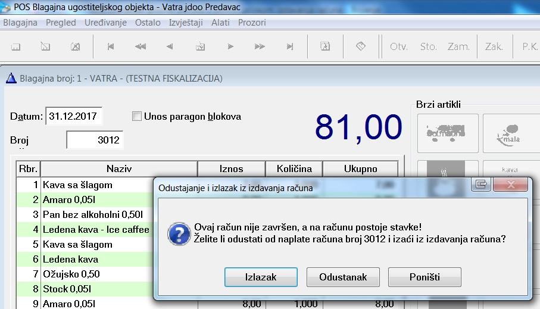Select the 'mala' quick article button

(x=511, y=133)
